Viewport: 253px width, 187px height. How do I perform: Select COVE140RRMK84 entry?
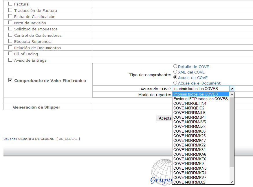[x=201, y=150]
